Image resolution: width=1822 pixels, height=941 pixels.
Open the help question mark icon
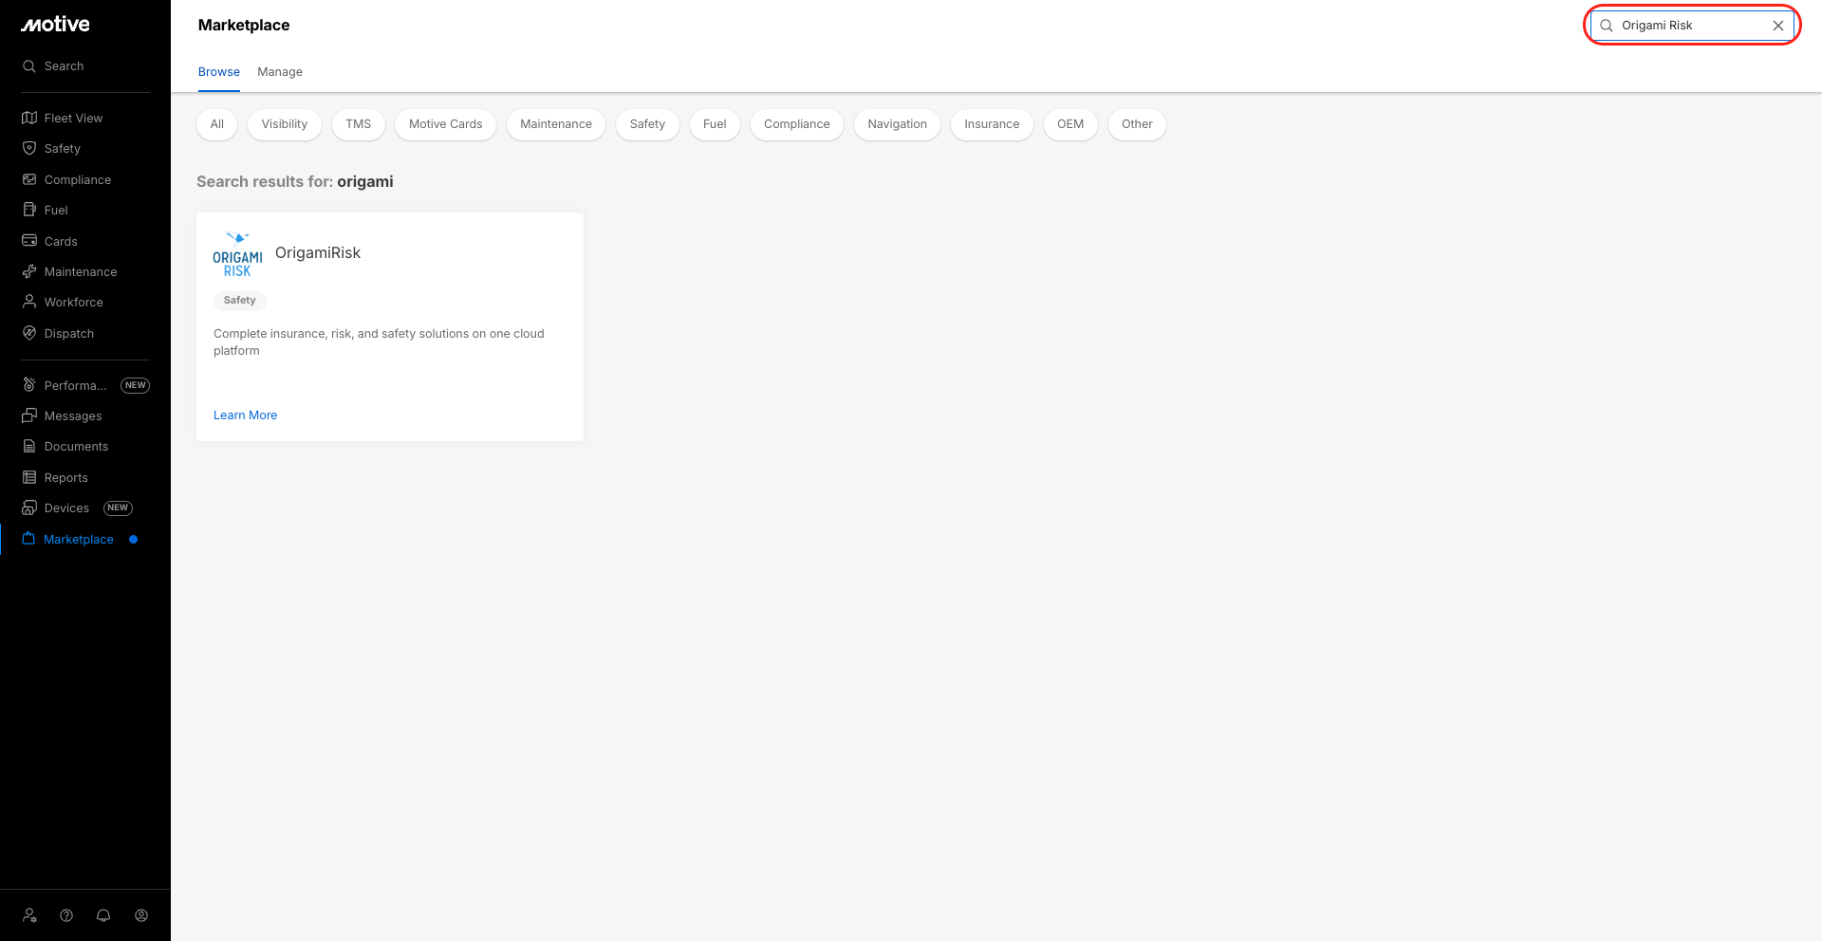click(x=66, y=915)
